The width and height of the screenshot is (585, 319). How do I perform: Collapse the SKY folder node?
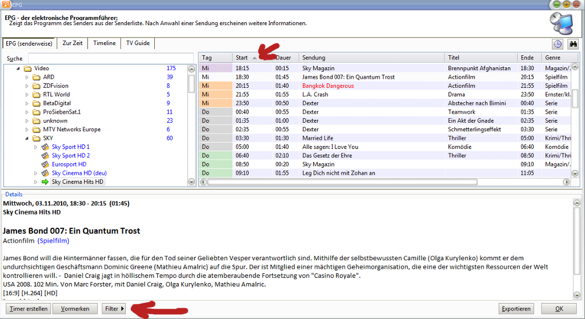pyautogui.click(x=26, y=138)
